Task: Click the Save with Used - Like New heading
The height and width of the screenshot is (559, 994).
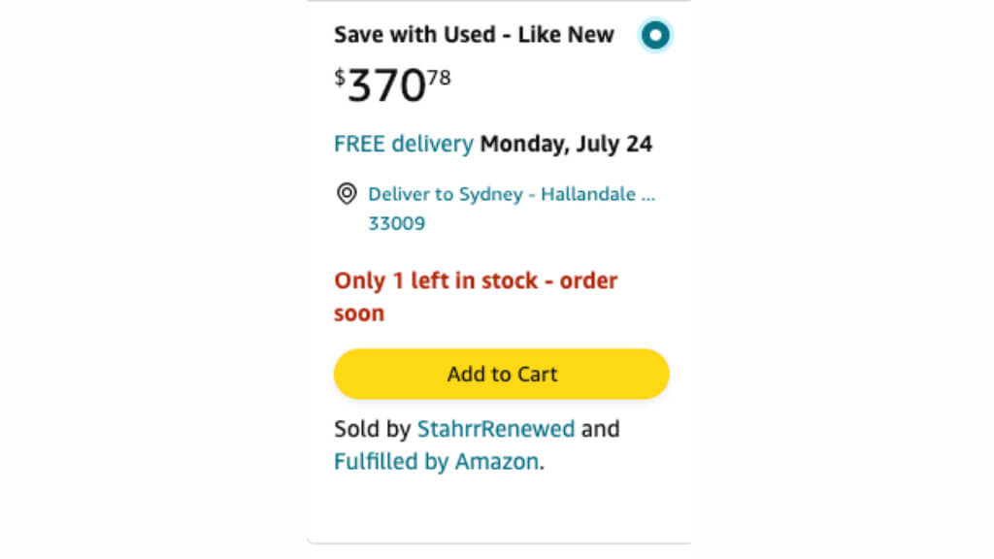Action: [x=474, y=35]
